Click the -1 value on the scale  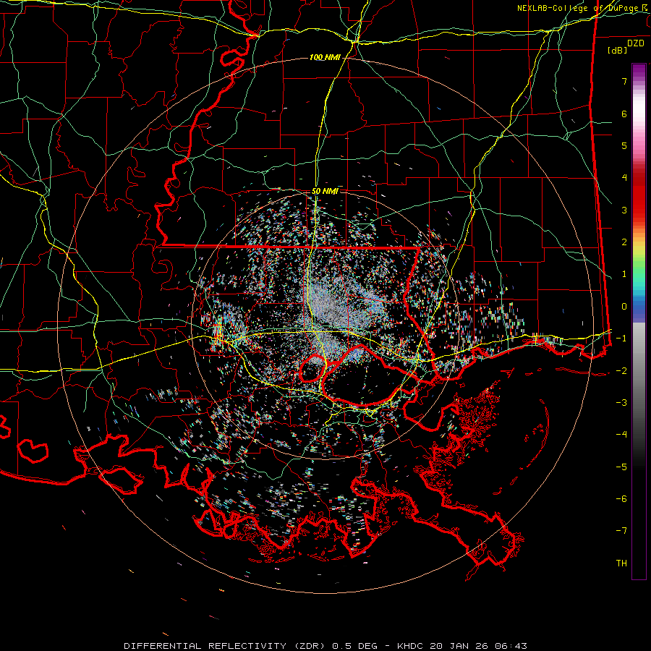(x=621, y=339)
